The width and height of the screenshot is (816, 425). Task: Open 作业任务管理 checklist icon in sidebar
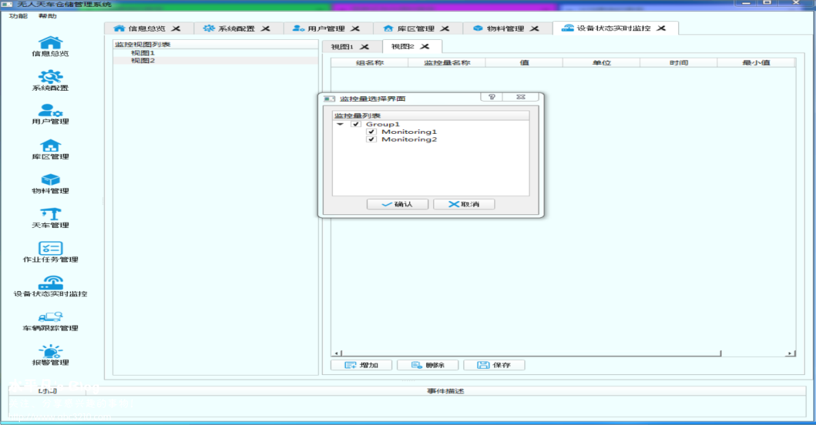point(50,248)
